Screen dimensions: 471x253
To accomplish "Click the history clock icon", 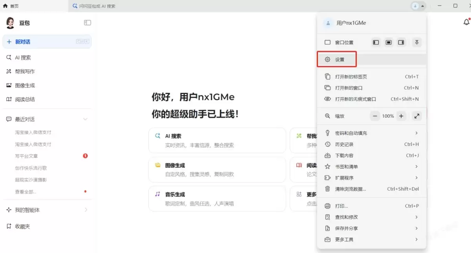I will point(327,144).
